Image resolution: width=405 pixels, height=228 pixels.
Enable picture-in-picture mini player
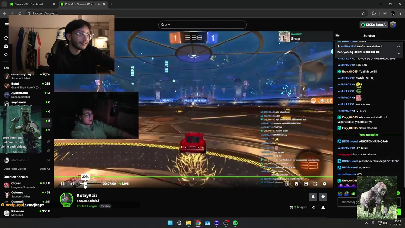[287, 184]
